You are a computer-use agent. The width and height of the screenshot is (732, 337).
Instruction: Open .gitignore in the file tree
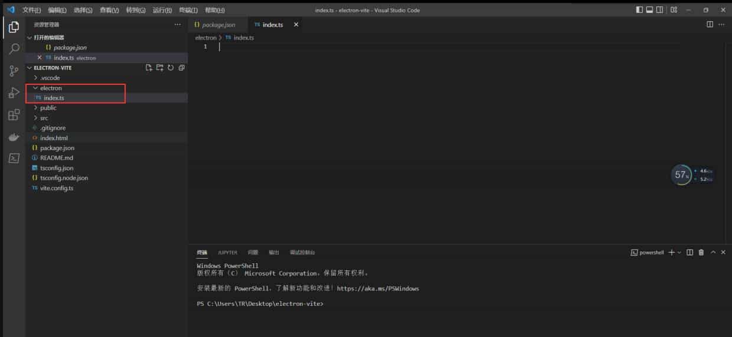(x=106, y=128)
